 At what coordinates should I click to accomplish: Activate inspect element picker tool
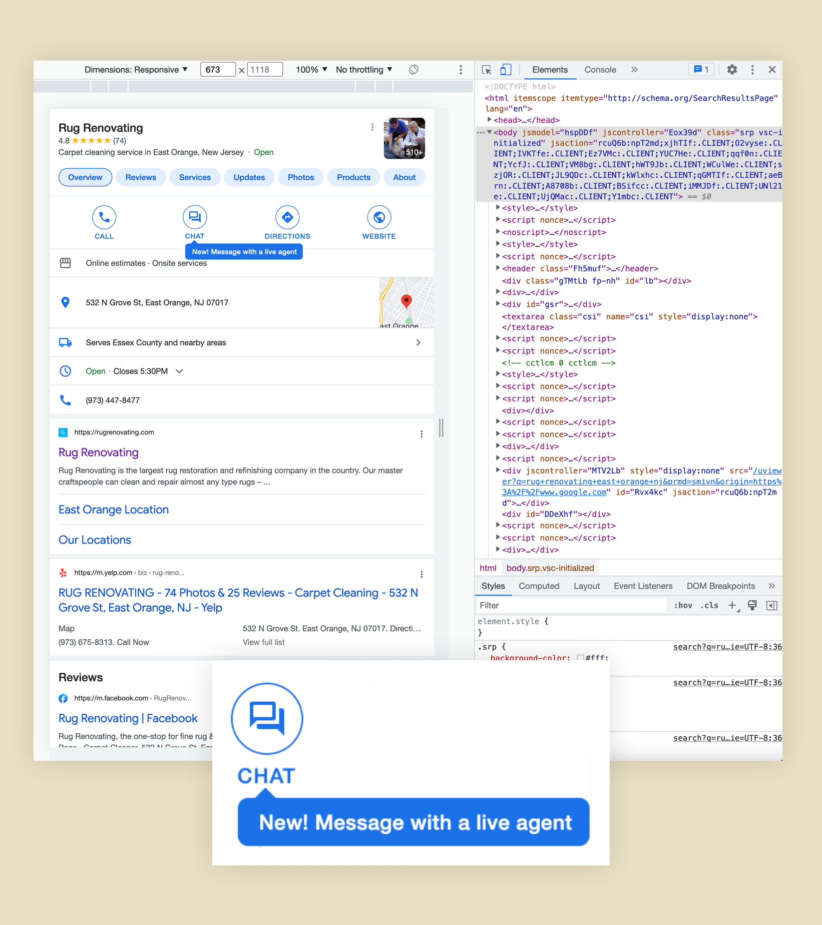[487, 70]
